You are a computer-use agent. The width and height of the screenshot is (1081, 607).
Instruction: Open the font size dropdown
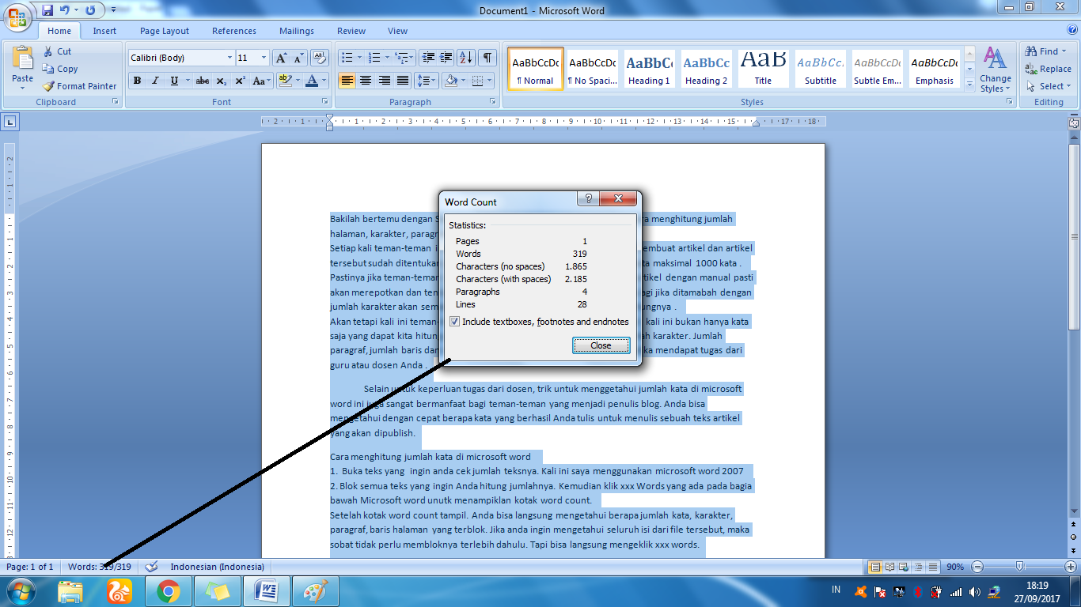[x=265, y=58]
